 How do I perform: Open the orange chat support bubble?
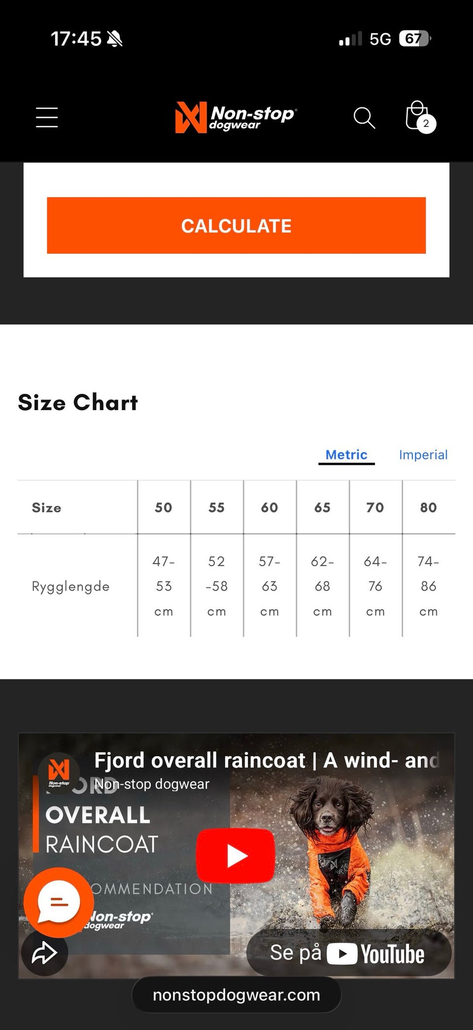coord(59,902)
